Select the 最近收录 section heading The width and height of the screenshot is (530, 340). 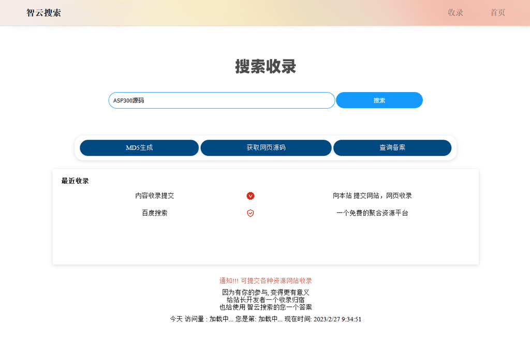(73, 180)
